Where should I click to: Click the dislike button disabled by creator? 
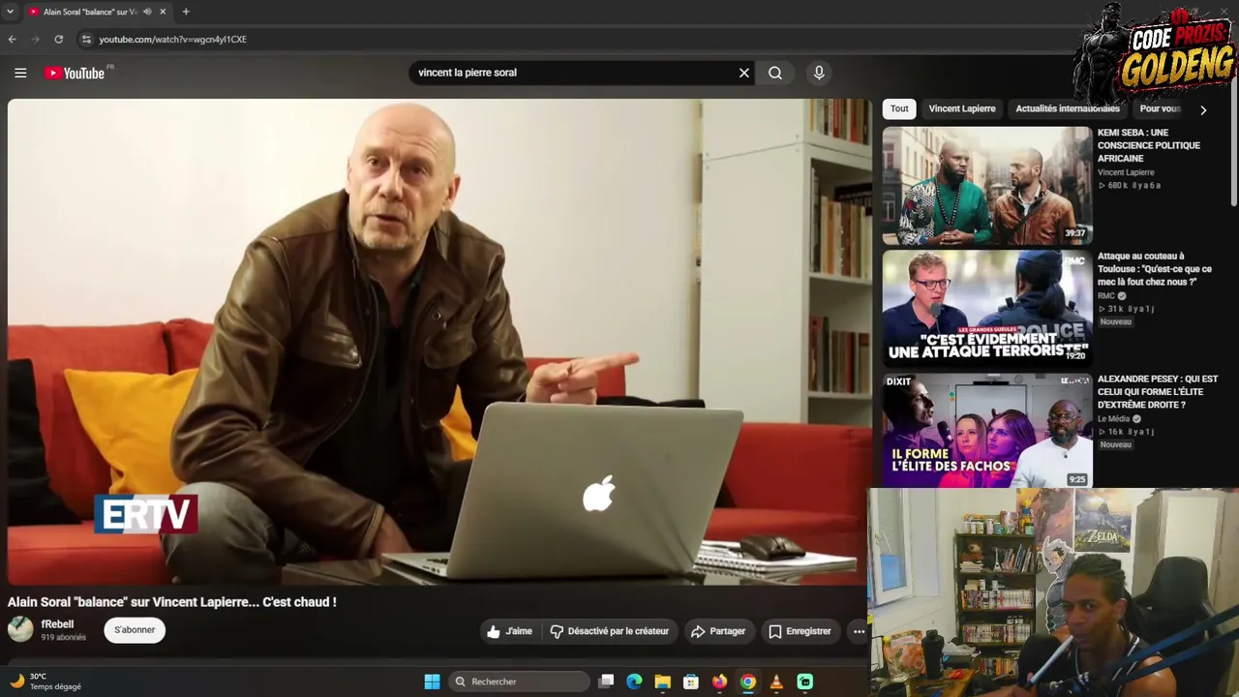610,631
